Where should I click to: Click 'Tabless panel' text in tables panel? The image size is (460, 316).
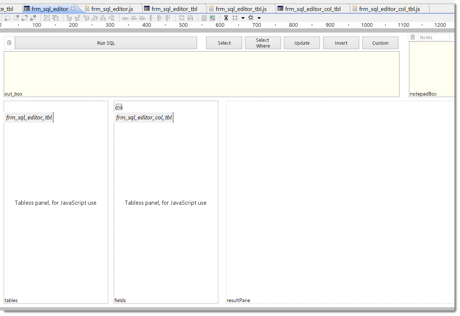(x=55, y=202)
